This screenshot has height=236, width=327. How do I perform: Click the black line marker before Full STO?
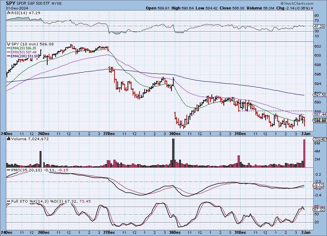(x=9, y=202)
